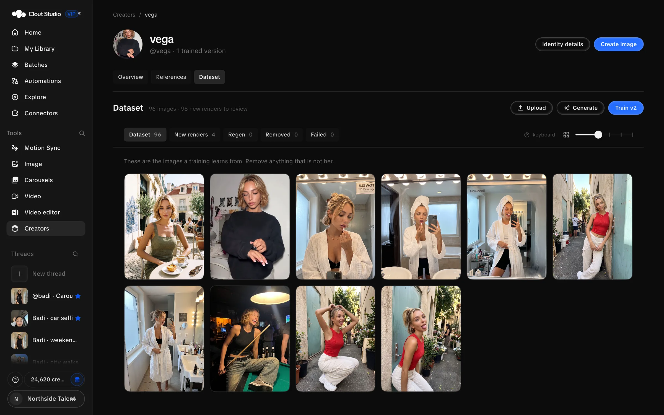Viewport: 664px width, 415px height.
Task: Start a New thread
Action: [46, 274]
